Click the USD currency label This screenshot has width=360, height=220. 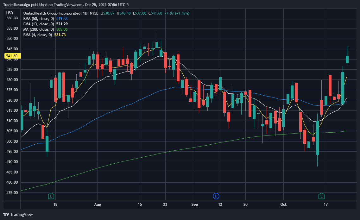(9, 13)
